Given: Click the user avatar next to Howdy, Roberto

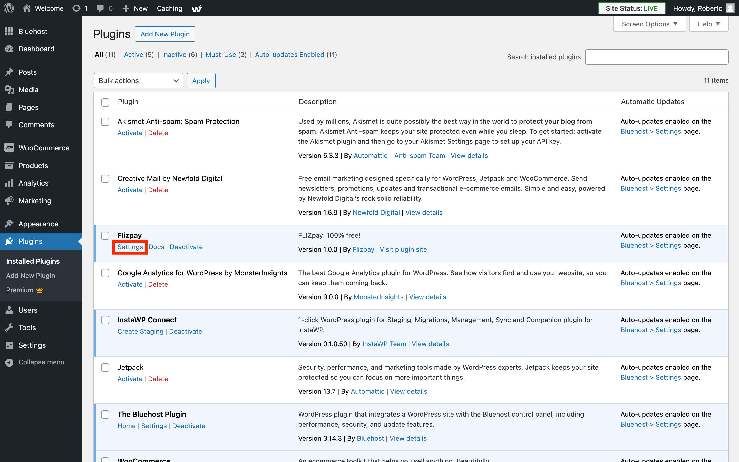Looking at the screenshot, I should 730,8.
